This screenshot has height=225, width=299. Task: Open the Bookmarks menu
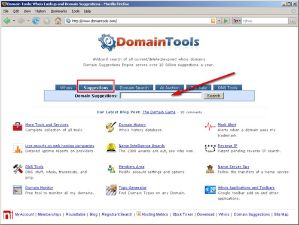[x=59, y=11]
